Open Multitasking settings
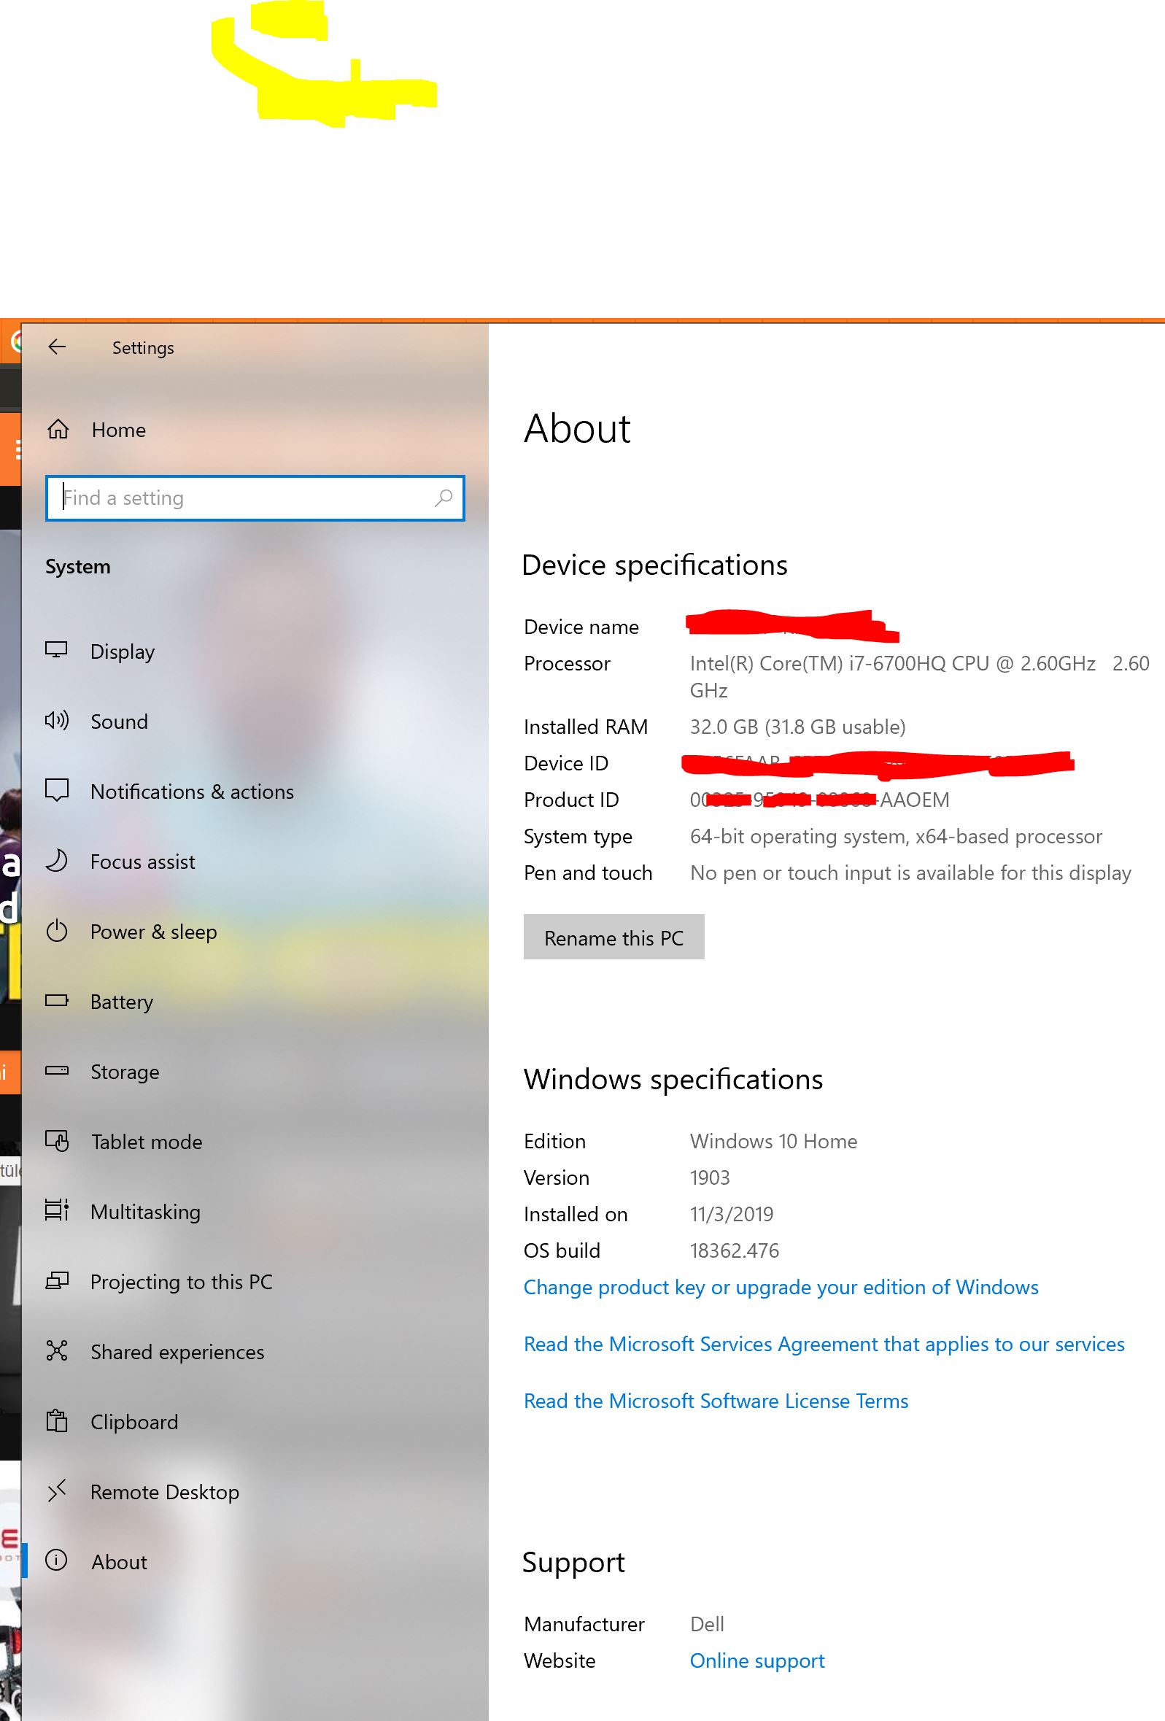This screenshot has height=1721, width=1165. (x=145, y=1212)
